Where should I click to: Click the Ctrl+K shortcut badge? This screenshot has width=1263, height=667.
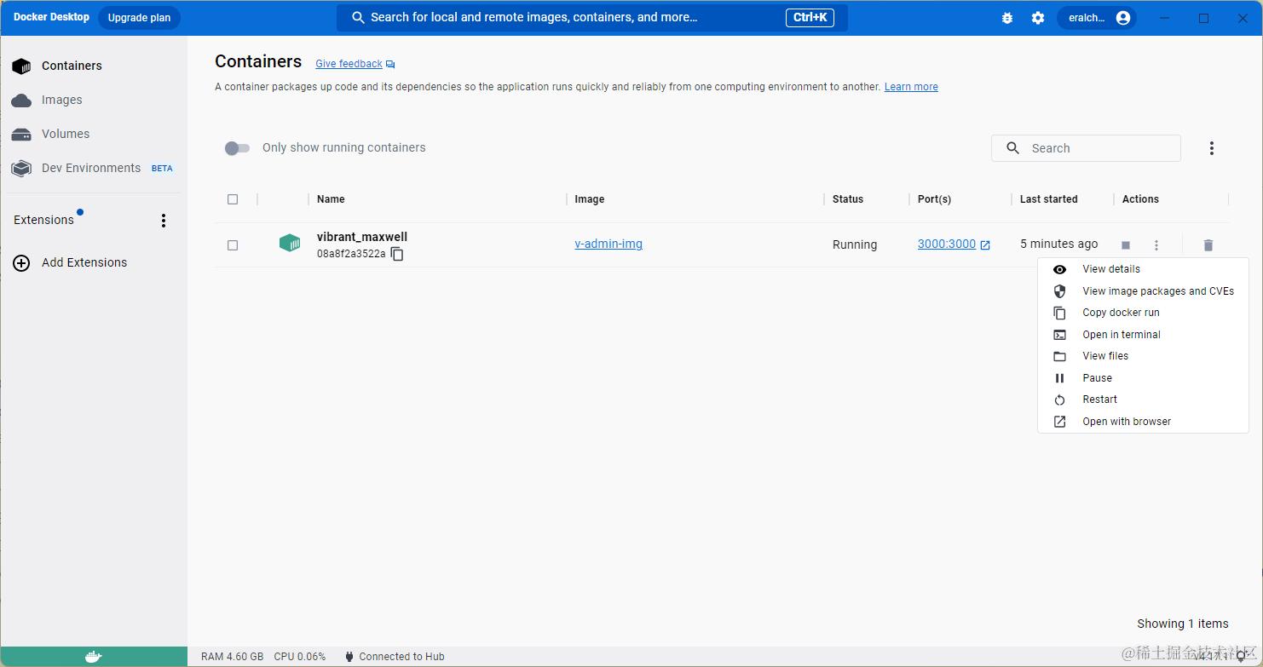point(810,18)
